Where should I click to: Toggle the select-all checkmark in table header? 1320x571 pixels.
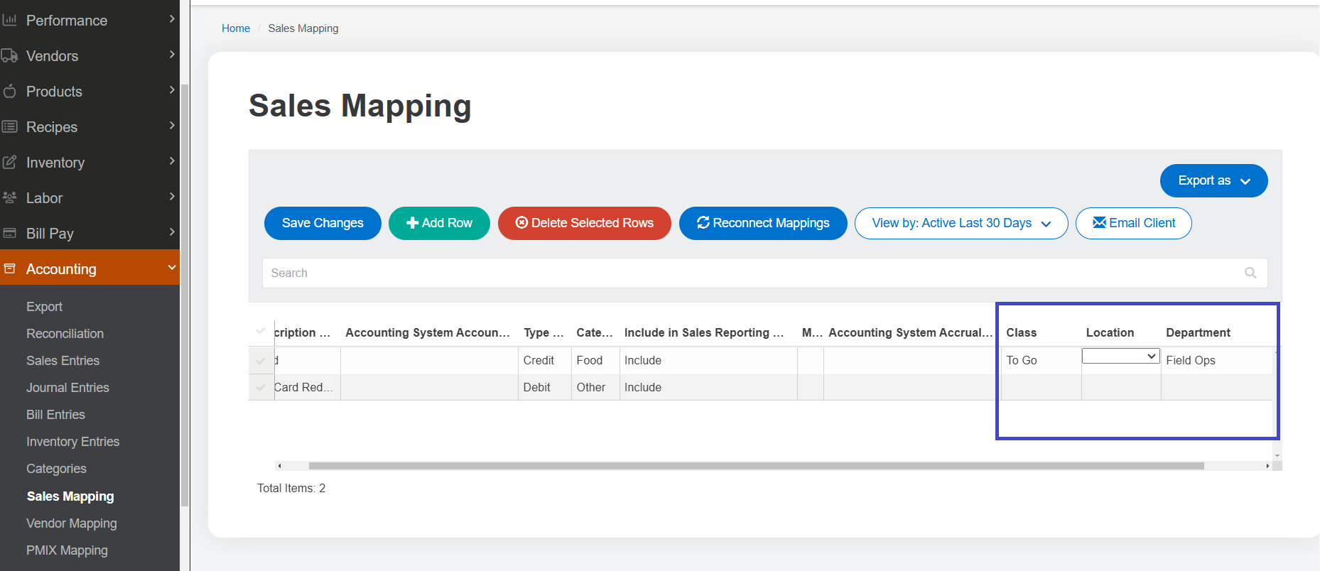point(261,331)
